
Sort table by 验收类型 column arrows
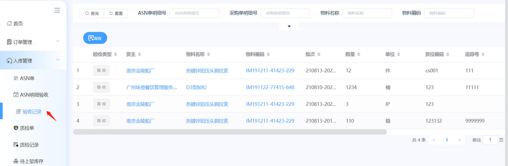(x=115, y=54)
